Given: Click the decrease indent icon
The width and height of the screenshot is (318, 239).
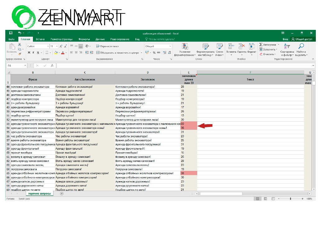Looking at the screenshot, I should [87, 53].
